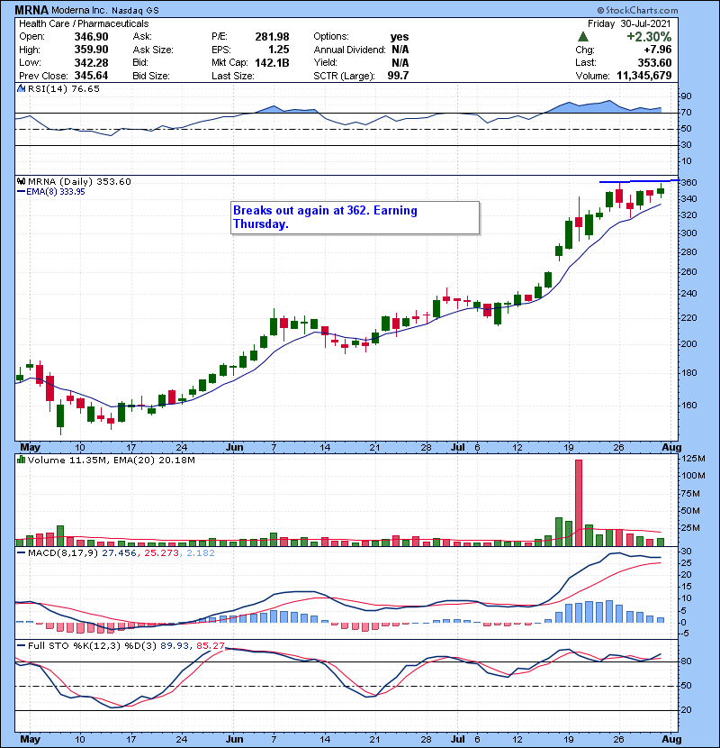
Task: Click the P/E value 281.98
Action: pyautogui.click(x=272, y=37)
